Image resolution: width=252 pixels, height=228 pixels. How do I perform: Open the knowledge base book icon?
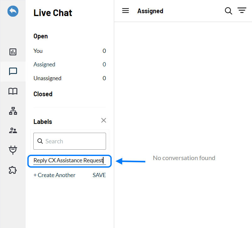(x=13, y=91)
